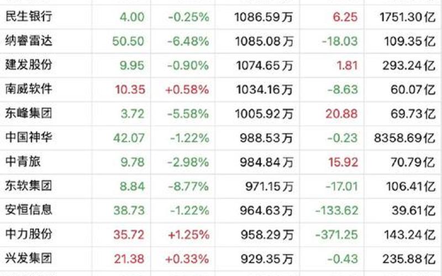This screenshot has height=276, width=442.
Task: Open the 中国神华 stock entry
Action: click(28, 137)
